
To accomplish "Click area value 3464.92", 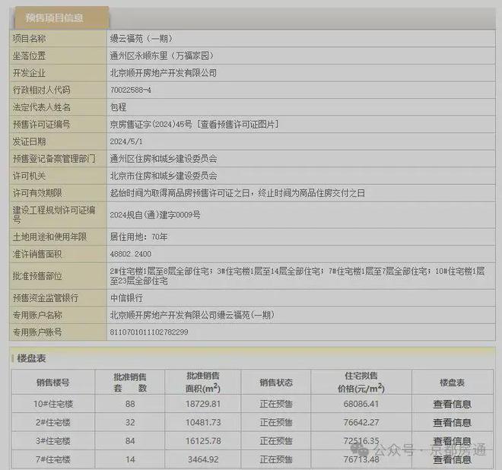I will click(203, 460).
